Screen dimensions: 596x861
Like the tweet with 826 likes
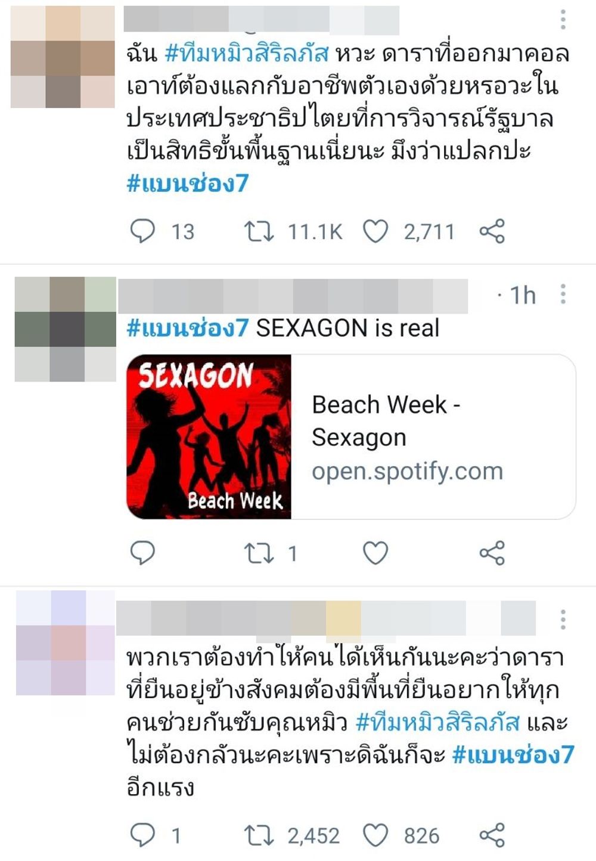[375, 835]
